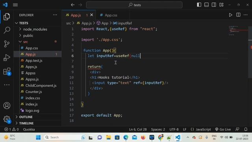Open File Explorer from the taskbar
The height and width of the screenshot is (142, 252).
coord(109,137)
